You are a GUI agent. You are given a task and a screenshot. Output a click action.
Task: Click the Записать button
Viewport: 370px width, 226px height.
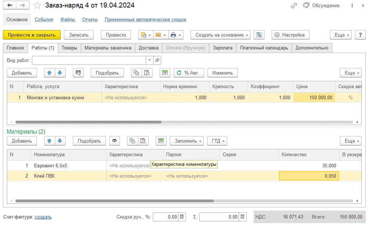tap(79, 35)
